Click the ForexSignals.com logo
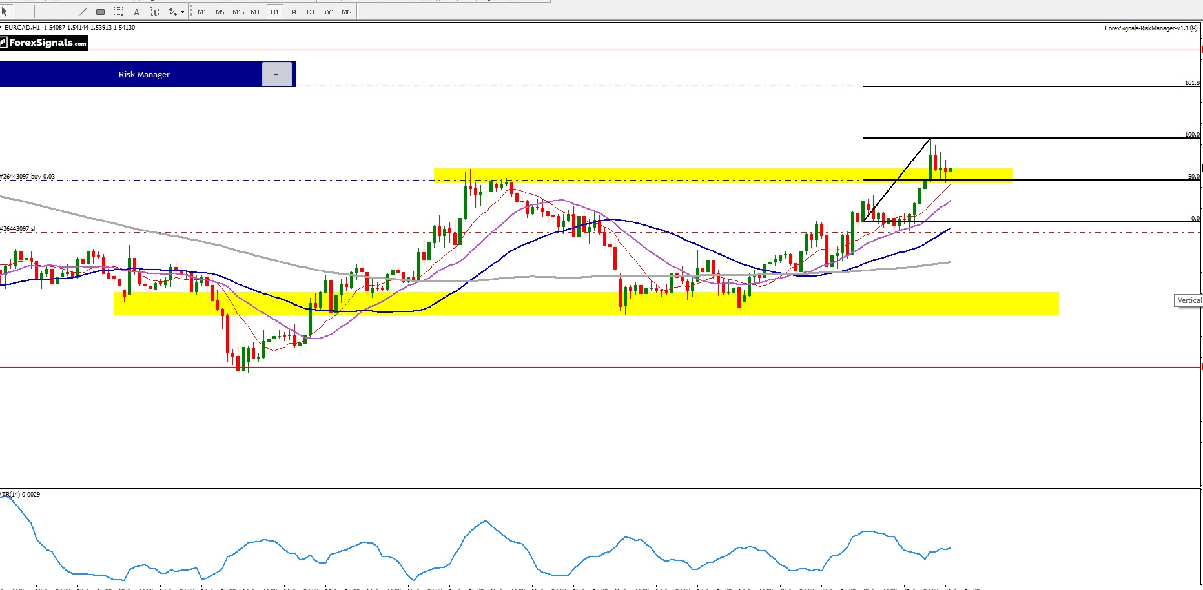The height and width of the screenshot is (590, 1203). click(x=44, y=43)
